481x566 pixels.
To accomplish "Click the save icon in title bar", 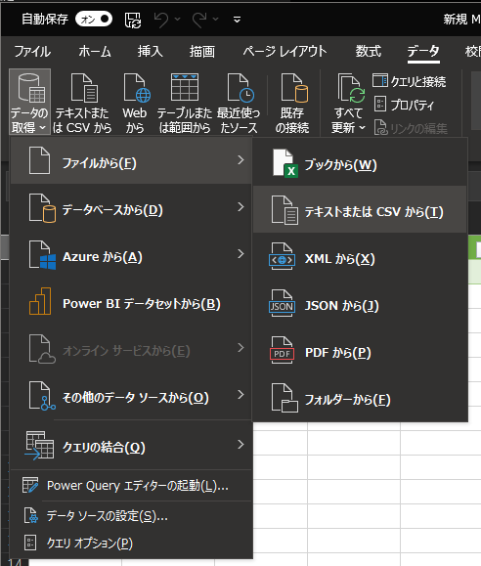I will 133,20.
